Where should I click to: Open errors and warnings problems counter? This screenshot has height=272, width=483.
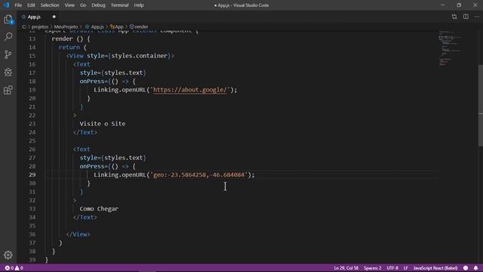[x=14, y=268]
